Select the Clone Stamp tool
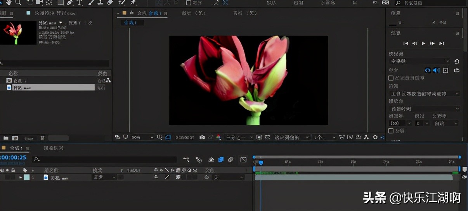 [100, 2]
